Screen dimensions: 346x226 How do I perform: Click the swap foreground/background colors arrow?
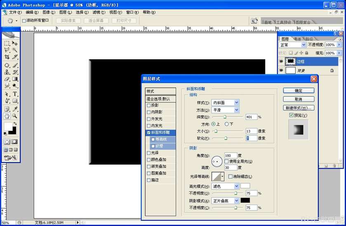click(x=15, y=123)
